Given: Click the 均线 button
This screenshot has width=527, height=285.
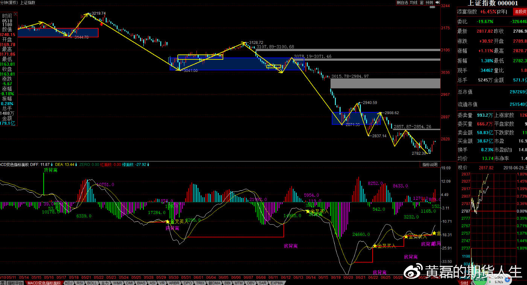Looking at the screenshot, I should (414, 2).
